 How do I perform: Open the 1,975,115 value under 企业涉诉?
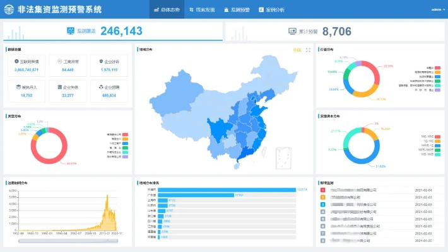point(109,70)
